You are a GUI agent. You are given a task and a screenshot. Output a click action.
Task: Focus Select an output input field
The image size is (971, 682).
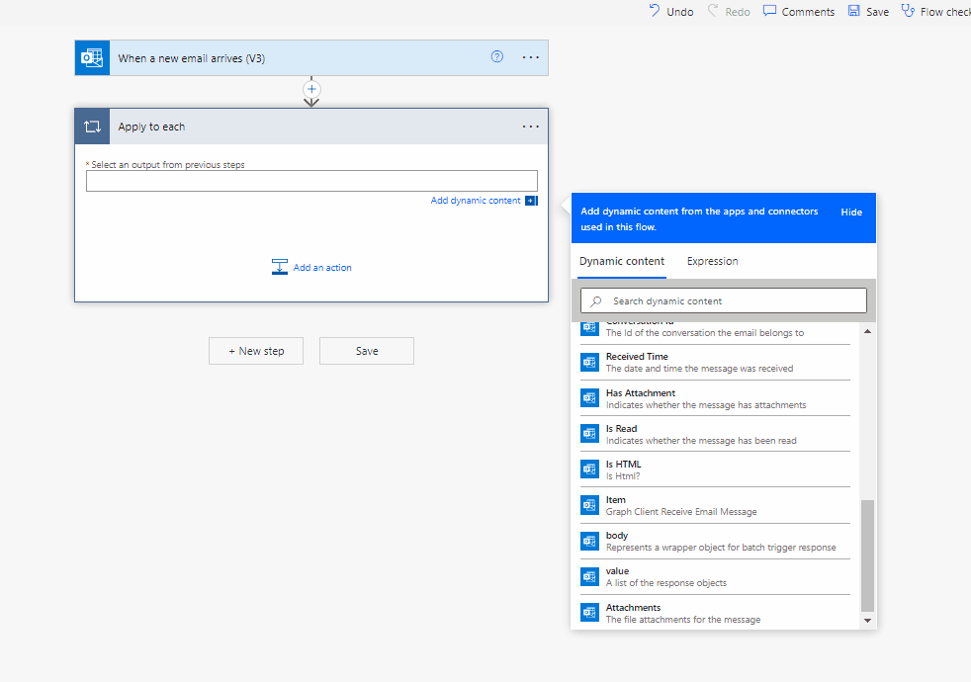[x=311, y=181]
